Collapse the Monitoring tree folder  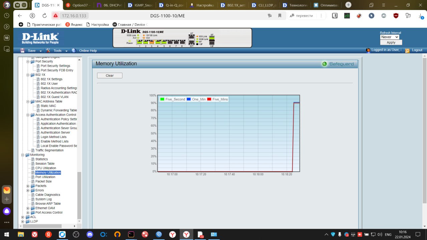(23, 155)
